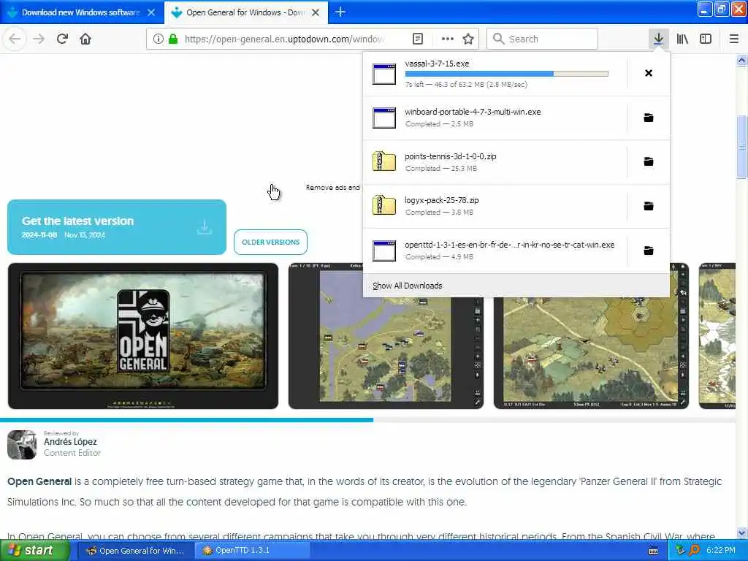The image size is (748, 561).
Task: Click the logyx-pack zip file icon
Action: 384,205
